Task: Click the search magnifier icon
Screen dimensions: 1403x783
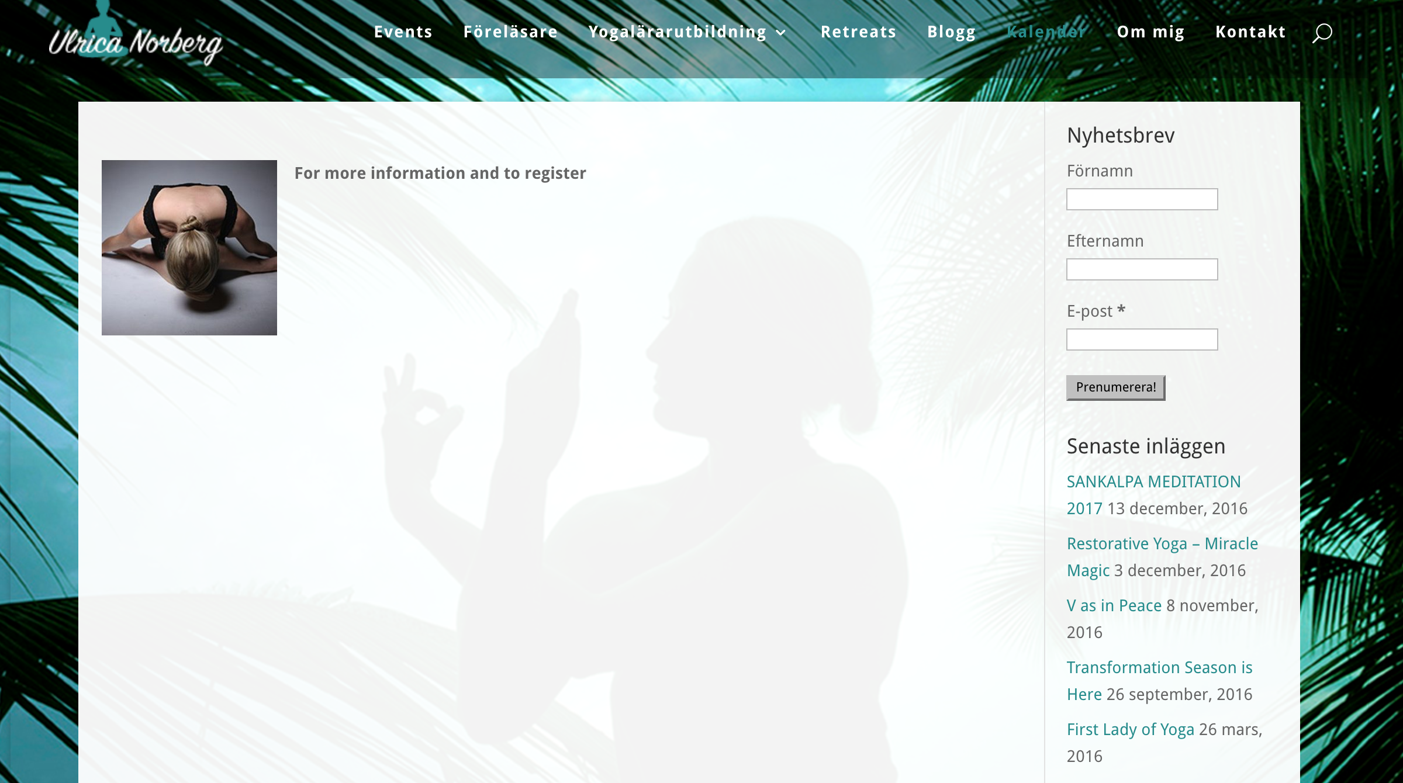Action: 1322,33
